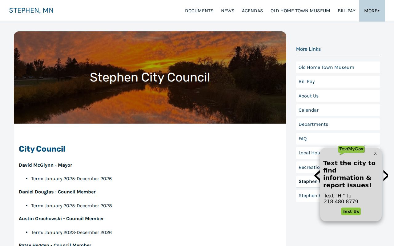Open the Documents menu item
394x246 pixels.
click(199, 11)
